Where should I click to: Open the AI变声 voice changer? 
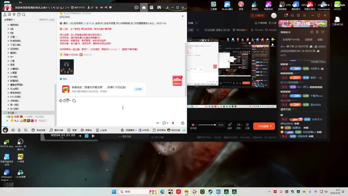tap(101, 130)
